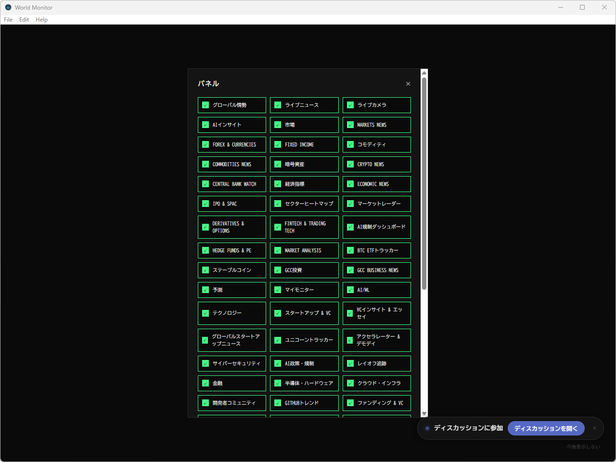Open the Help menu

click(x=42, y=20)
